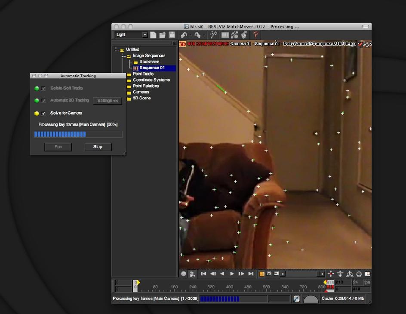Jump to the last frame
The height and width of the screenshot is (314, 406).
point(251,274)
